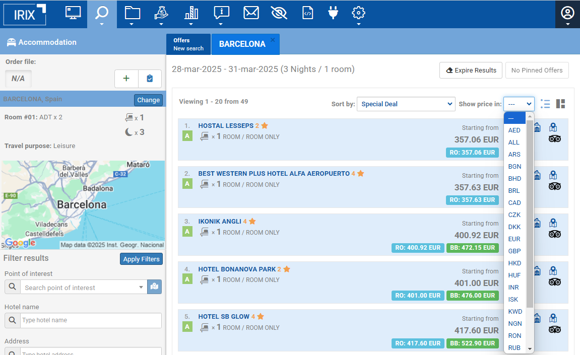Close the BARCELONA tab
Viewport: 580px width, 355px height.
(273, 40)
